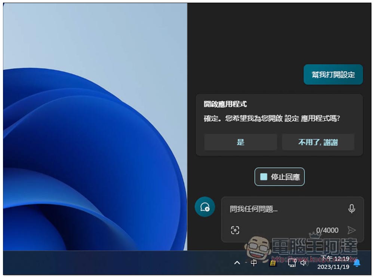Show hidden tray icons chevron
This screenshot has width=374, height=278.
tap(237, 263)
